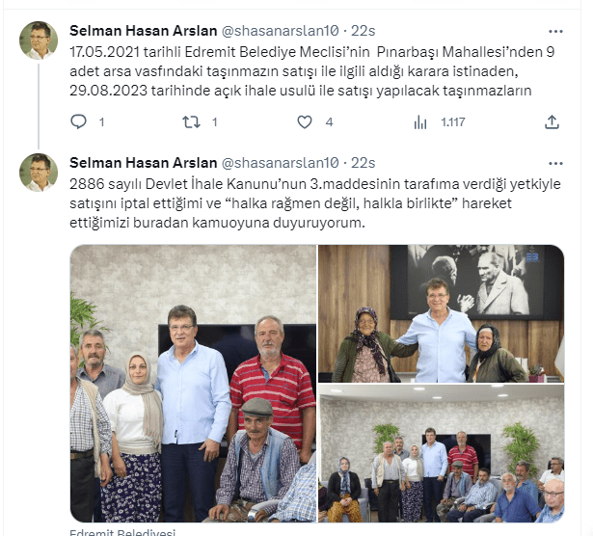
Task: Open top-right photo with Atatürk portrait
Action: tap(441, 313)
